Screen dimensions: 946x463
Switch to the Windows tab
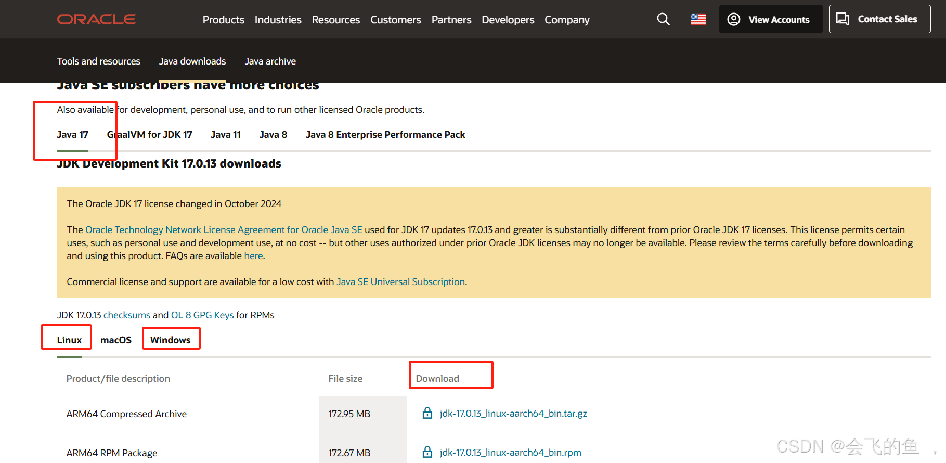click(x=171, y=340)
